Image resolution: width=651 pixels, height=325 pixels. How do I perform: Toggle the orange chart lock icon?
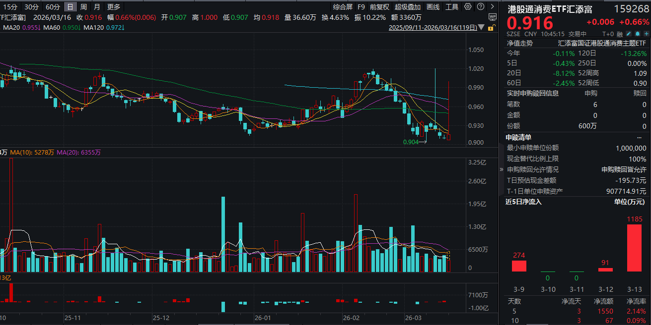(491, 28)
